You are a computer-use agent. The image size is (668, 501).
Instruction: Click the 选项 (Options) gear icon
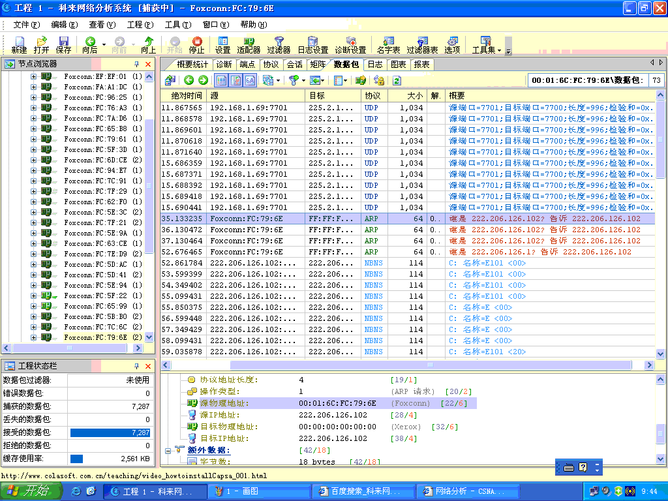pyautogui.click(x=452, y=44)
